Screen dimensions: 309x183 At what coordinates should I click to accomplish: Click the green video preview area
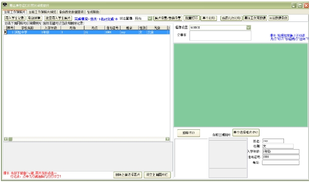pyautogui.click(x=240, y=85)
